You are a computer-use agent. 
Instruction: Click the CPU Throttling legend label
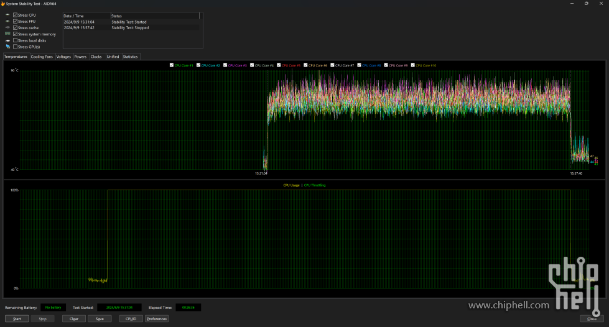[x=315, y=185]
